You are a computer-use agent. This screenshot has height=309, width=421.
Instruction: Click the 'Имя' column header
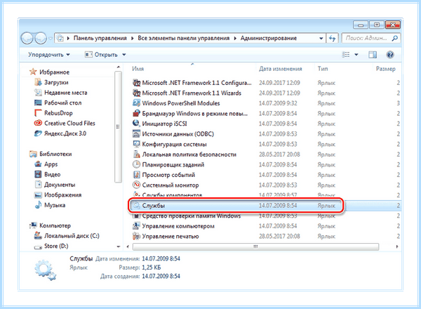138,69
